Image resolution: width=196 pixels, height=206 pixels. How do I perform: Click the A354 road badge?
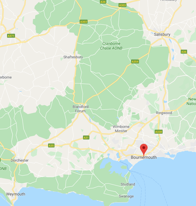pyautogui.click(x=135, y=62)
